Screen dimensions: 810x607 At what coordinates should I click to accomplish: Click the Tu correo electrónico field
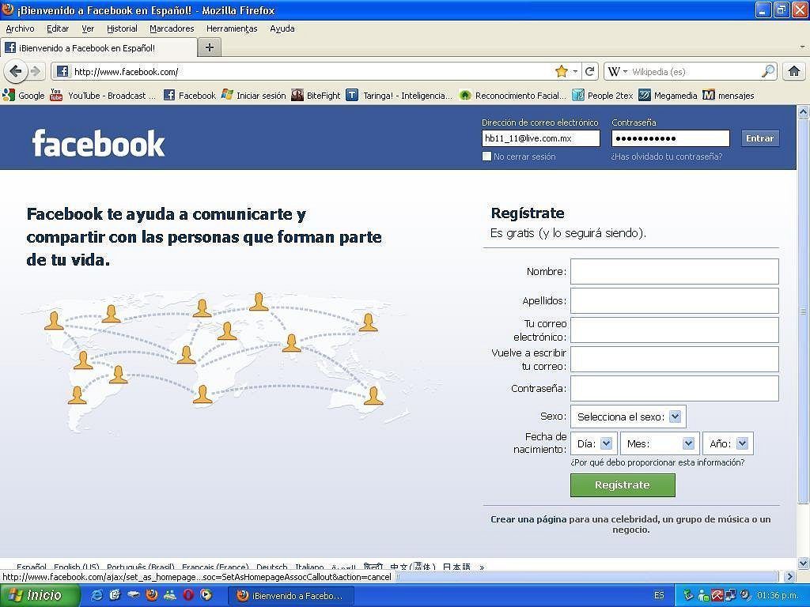[x=674, y=330]
